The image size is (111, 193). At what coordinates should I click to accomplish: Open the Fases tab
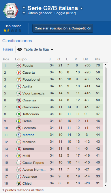click(x=8, y=49)
